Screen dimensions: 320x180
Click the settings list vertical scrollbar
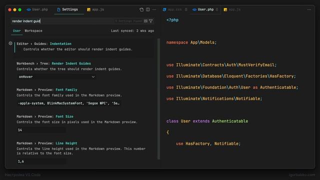coord(159,99)
